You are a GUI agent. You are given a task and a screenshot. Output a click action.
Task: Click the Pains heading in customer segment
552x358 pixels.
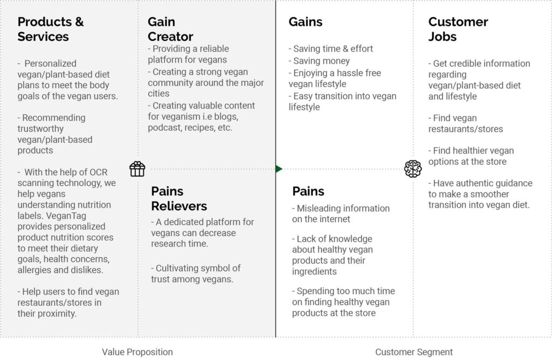tap(308, 191)
